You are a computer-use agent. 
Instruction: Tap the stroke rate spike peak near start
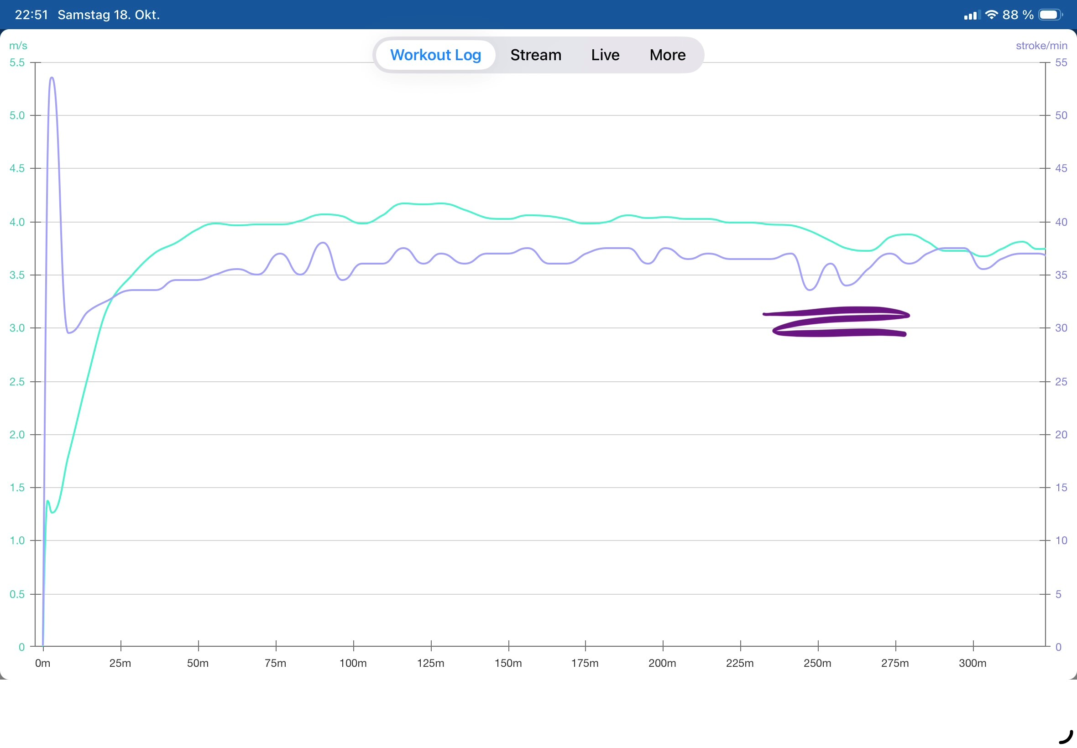pos(52,78)
